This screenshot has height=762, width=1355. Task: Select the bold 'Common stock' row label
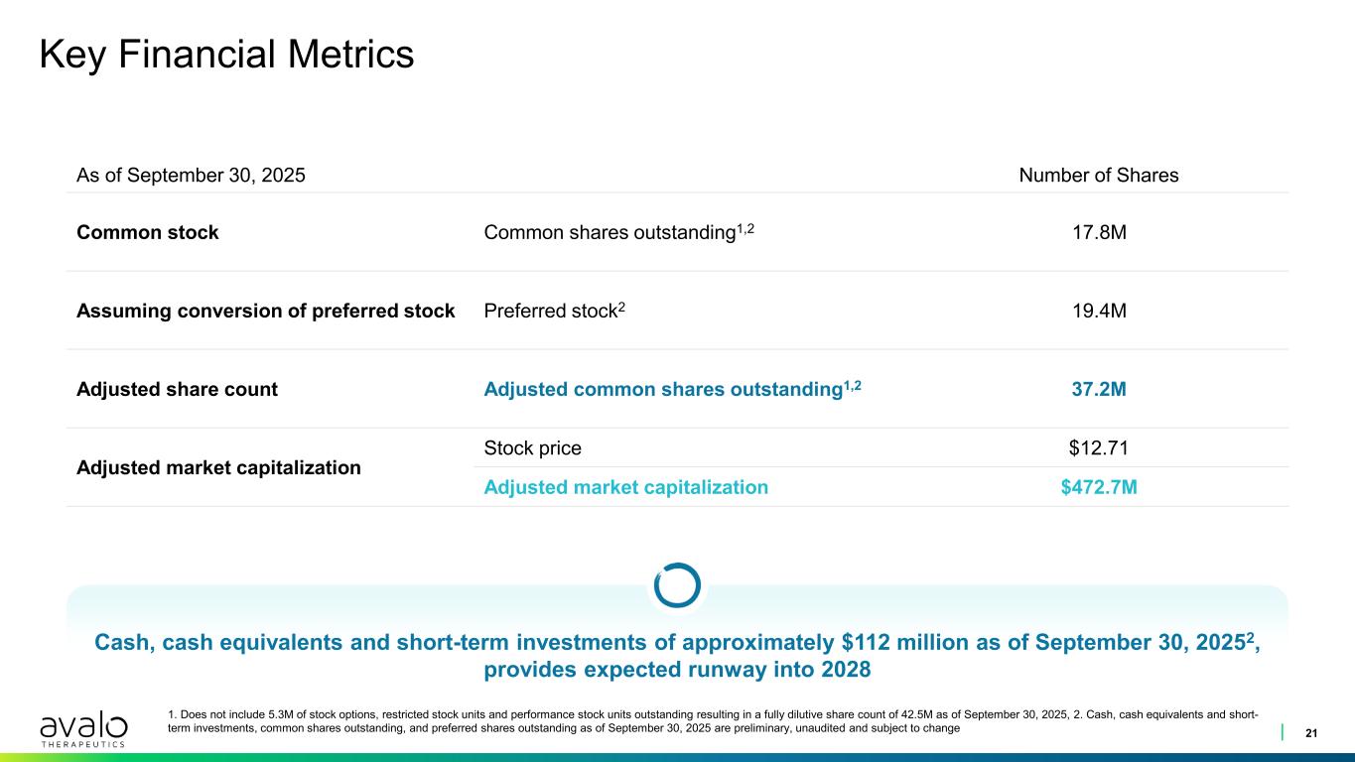point(148,233)
